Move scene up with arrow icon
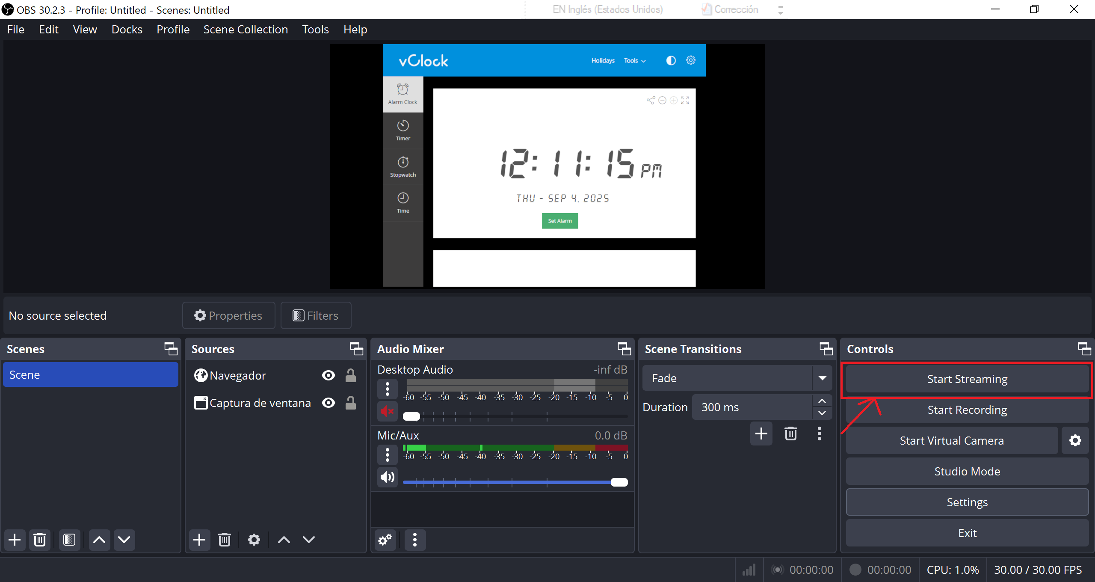Viewport: 1095px width, 582px height. coord(99,540)
